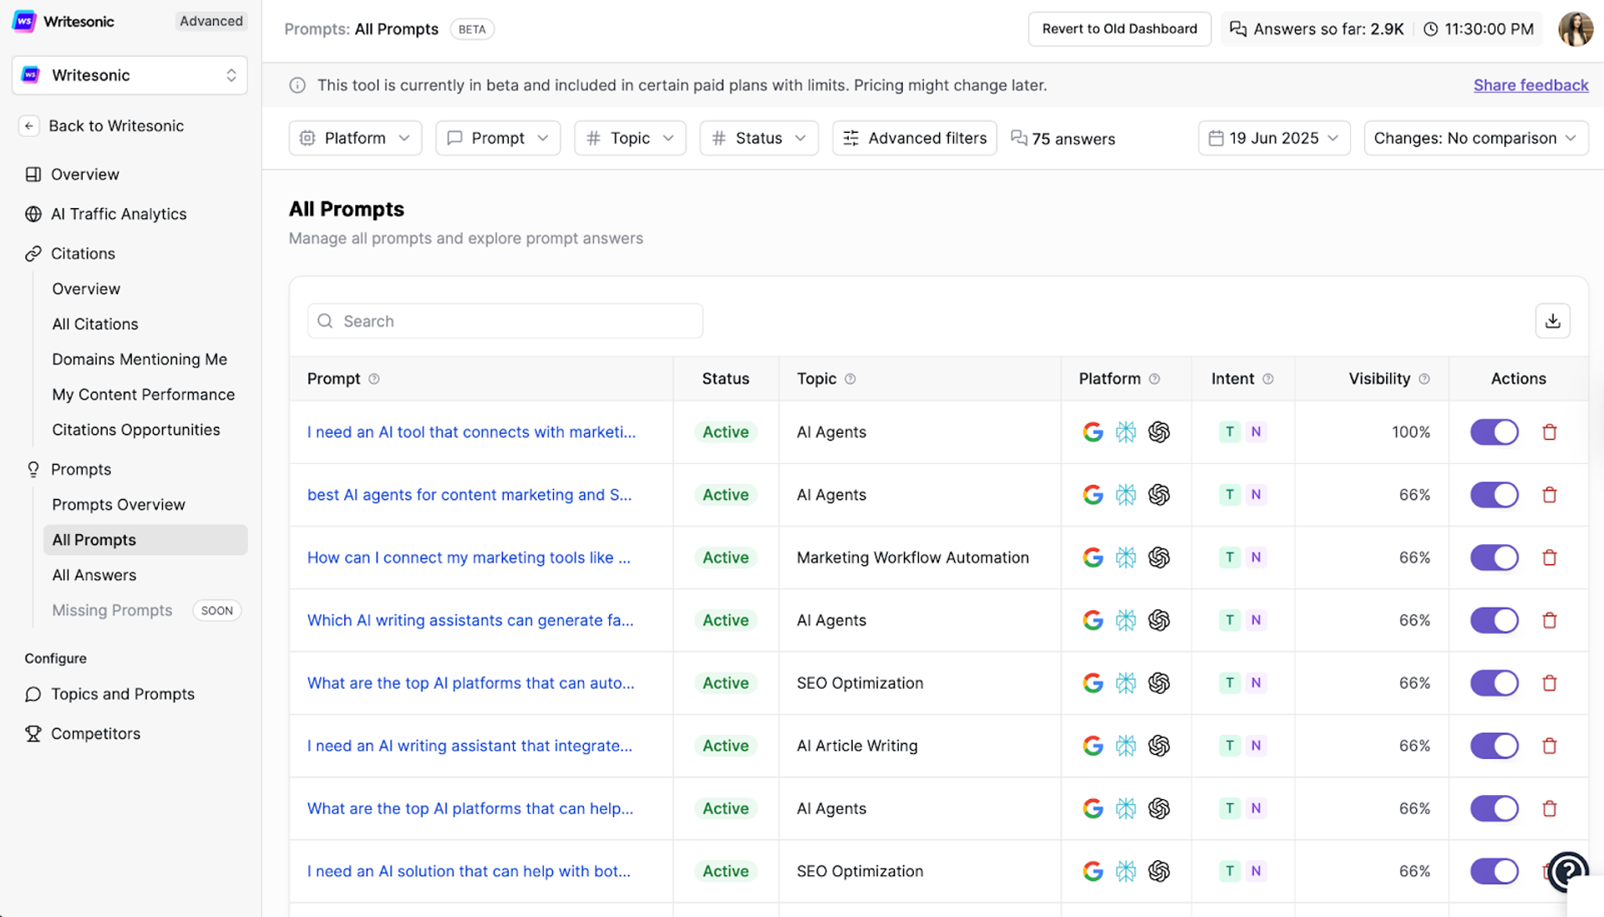This screenshot has height=917, width=1604.
Task: Open AI Traffic Analytics
Action: pyautogui.click(x=119, y=214)
